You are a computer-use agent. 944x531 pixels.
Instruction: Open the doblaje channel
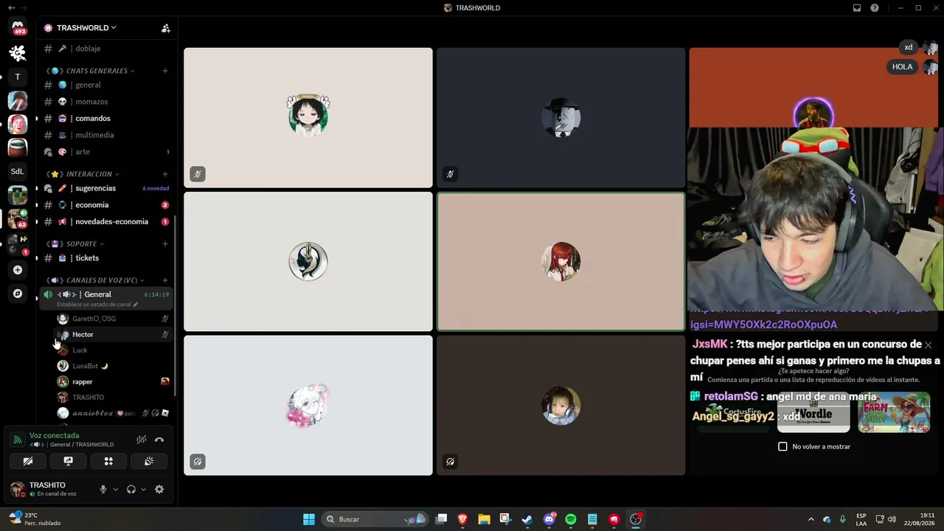pyautogui.click(x=106, y=49)
